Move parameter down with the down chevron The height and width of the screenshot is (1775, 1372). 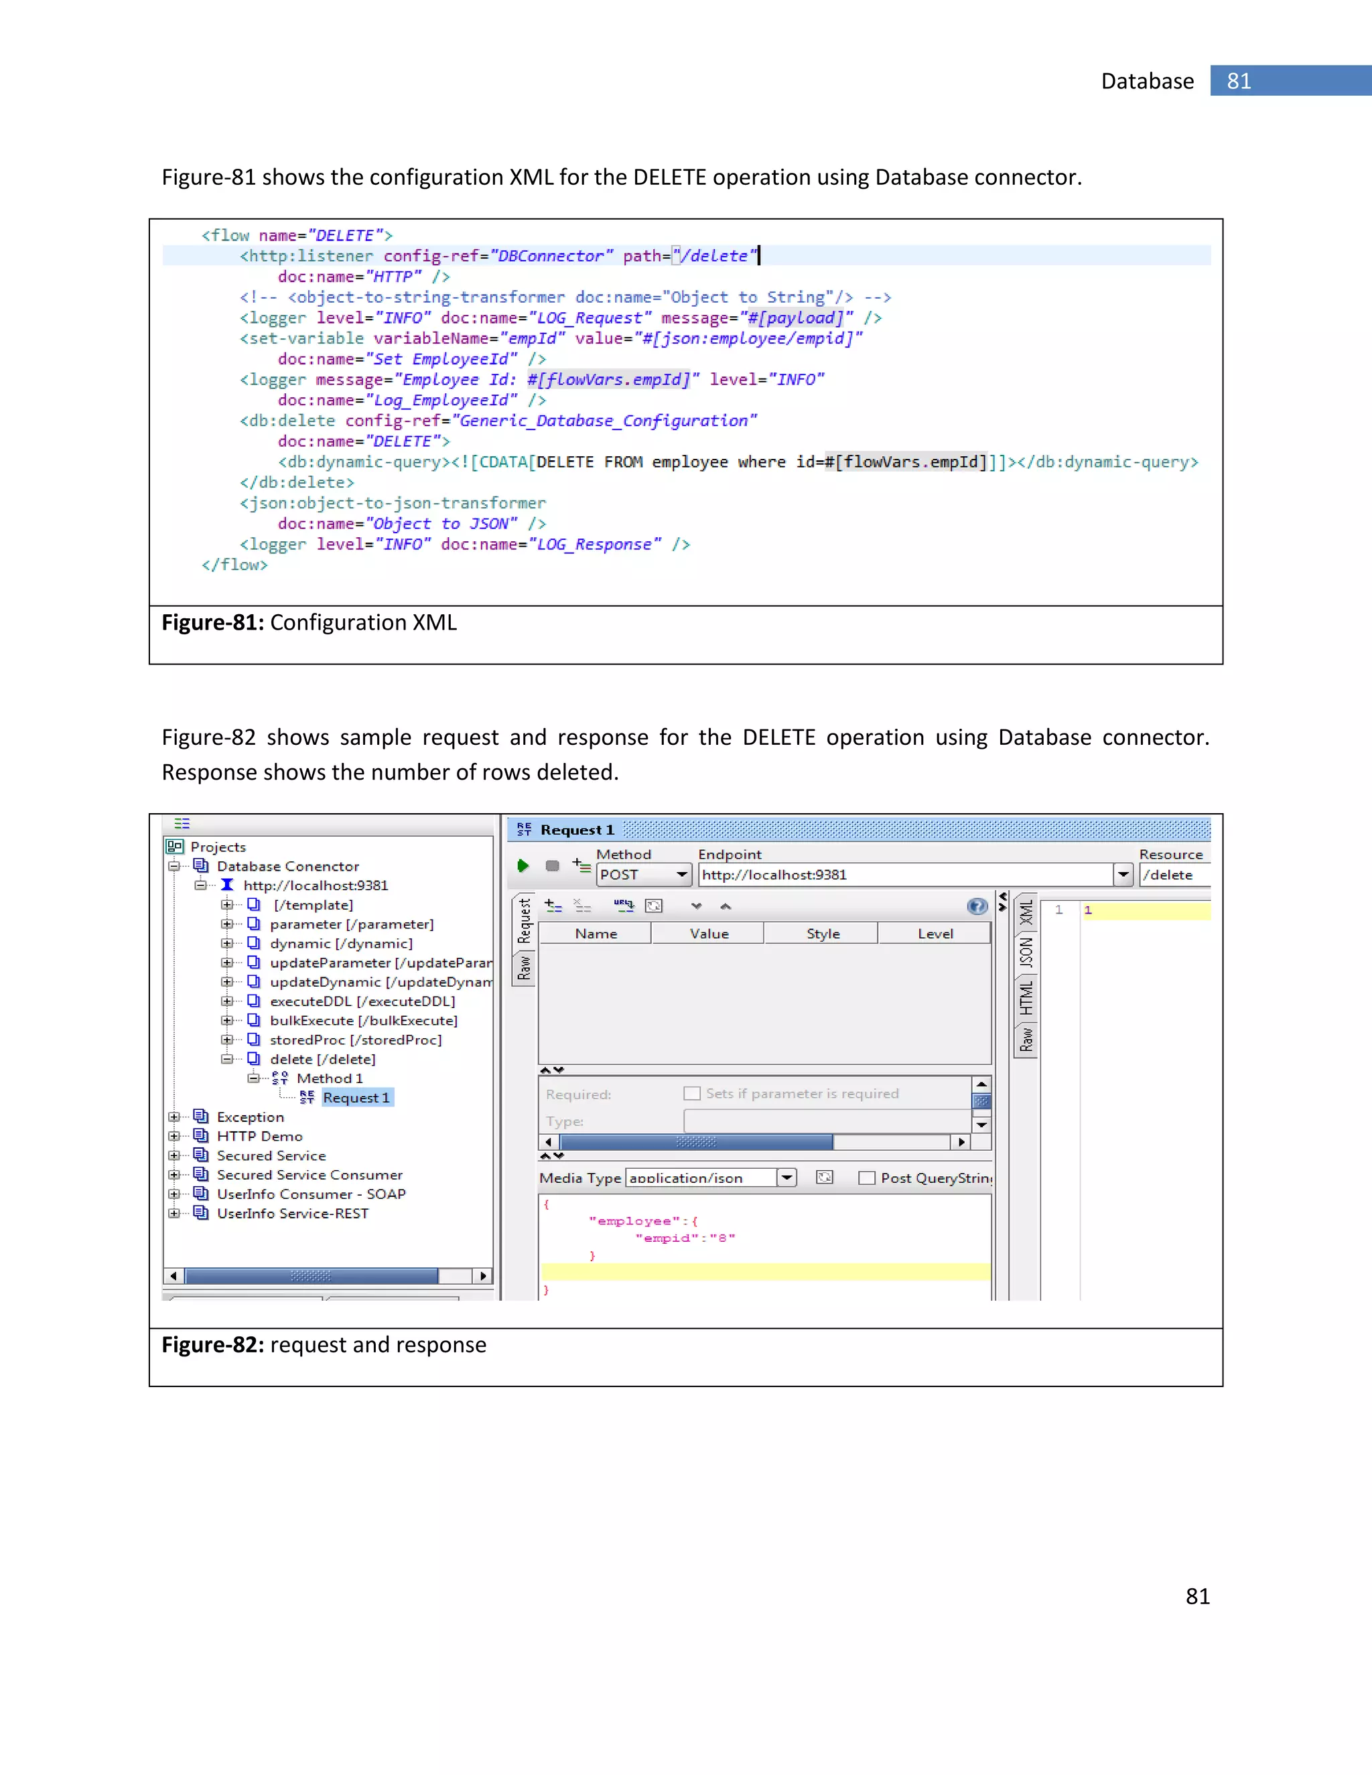click(697, 906)
